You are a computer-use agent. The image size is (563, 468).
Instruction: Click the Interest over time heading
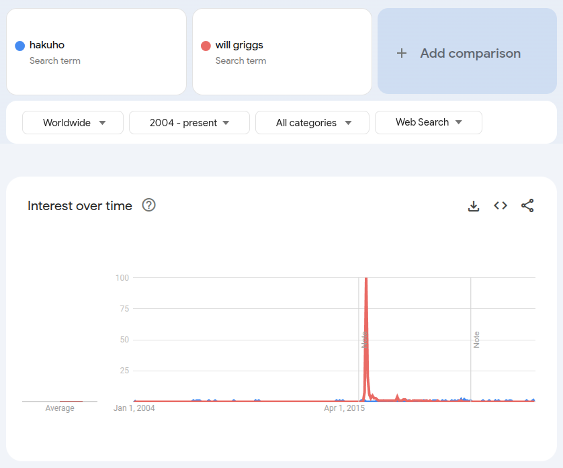click(x=80, y=205)
